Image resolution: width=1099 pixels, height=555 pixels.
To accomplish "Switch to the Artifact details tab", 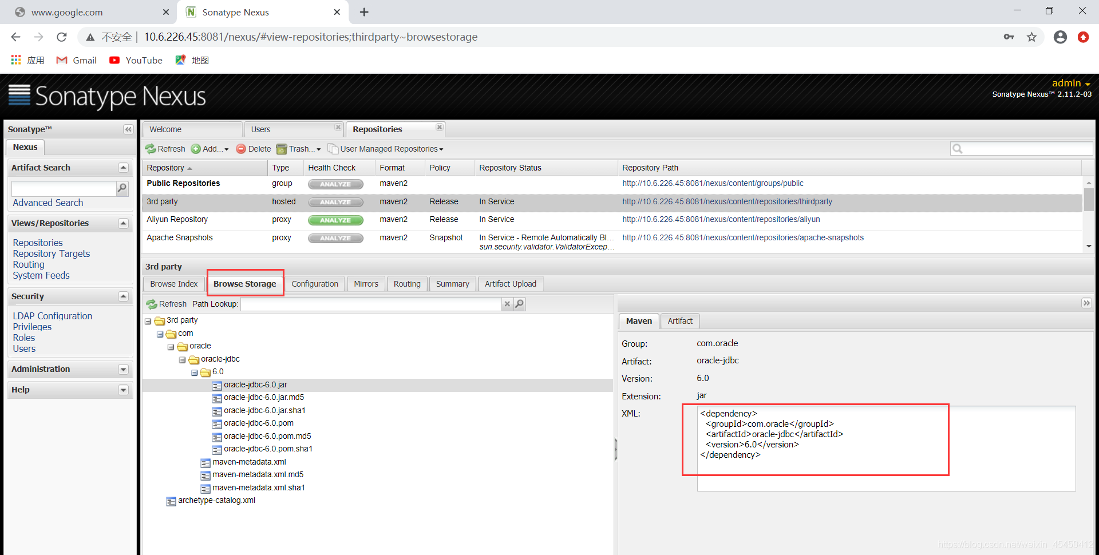I will pyautogui.click(x=680, y=321).
